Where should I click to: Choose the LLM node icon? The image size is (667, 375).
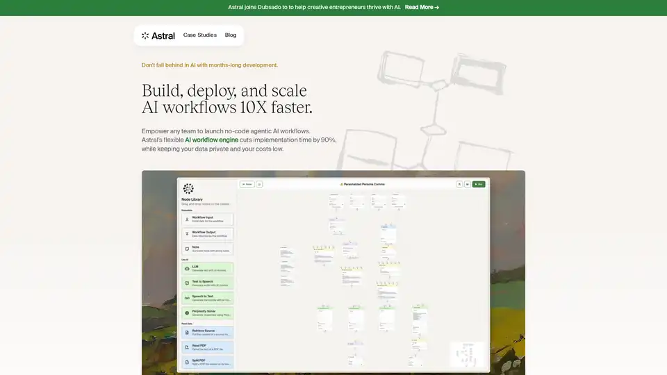coord(187,268)
